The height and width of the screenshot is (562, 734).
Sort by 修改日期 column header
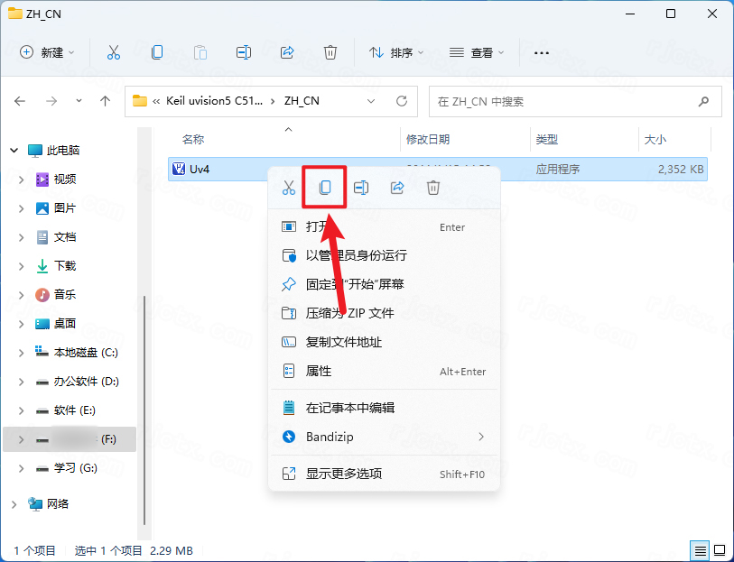click(x=428, y=139)
